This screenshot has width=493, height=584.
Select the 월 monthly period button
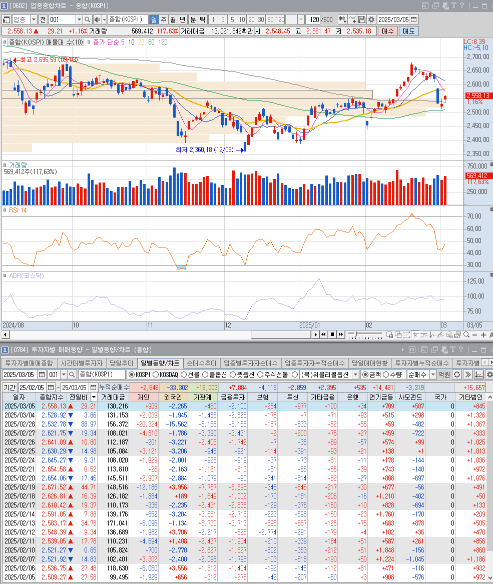pyautogui.click(x=173, y=19)
